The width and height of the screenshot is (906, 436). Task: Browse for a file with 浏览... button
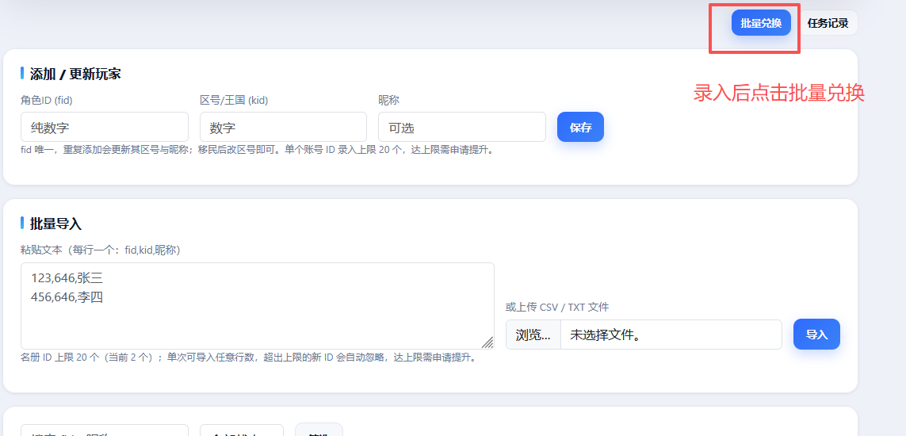pyautogui.click(x=533, y=335)
